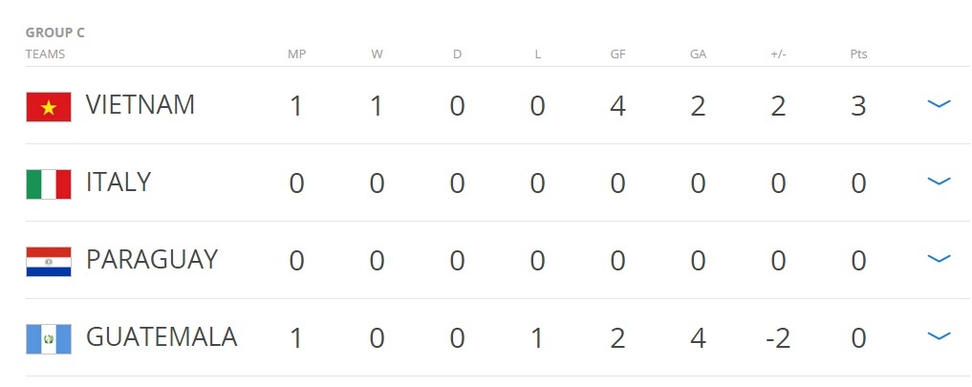Click the Guatemala flag icon
This screenshot has width=972, height=387.
(49, 338)
